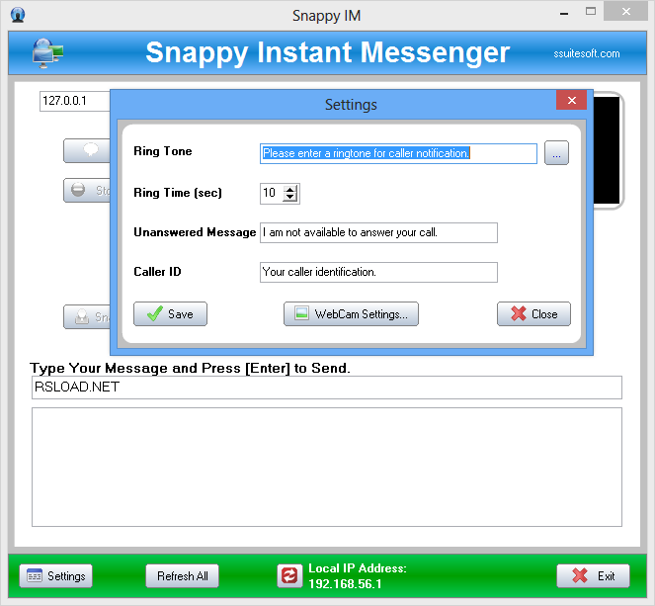Click the Settings dialog title text

[351, 105]
